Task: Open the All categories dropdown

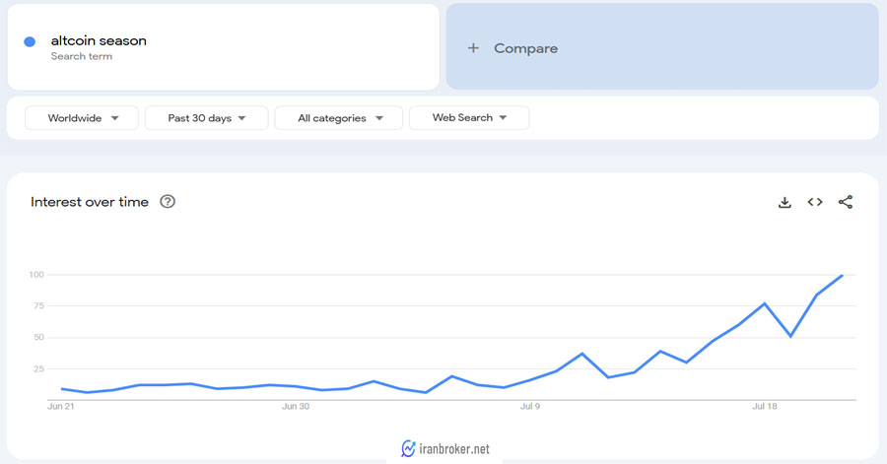Action: (x=338, y=118)
